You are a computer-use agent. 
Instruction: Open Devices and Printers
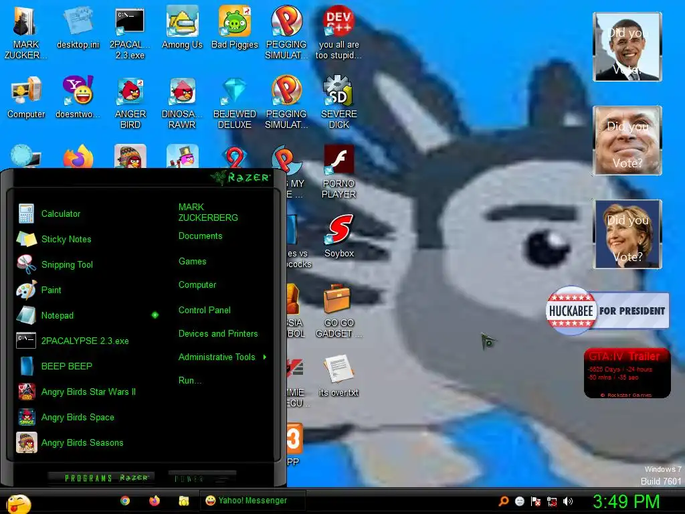click(x=218, y=333)
